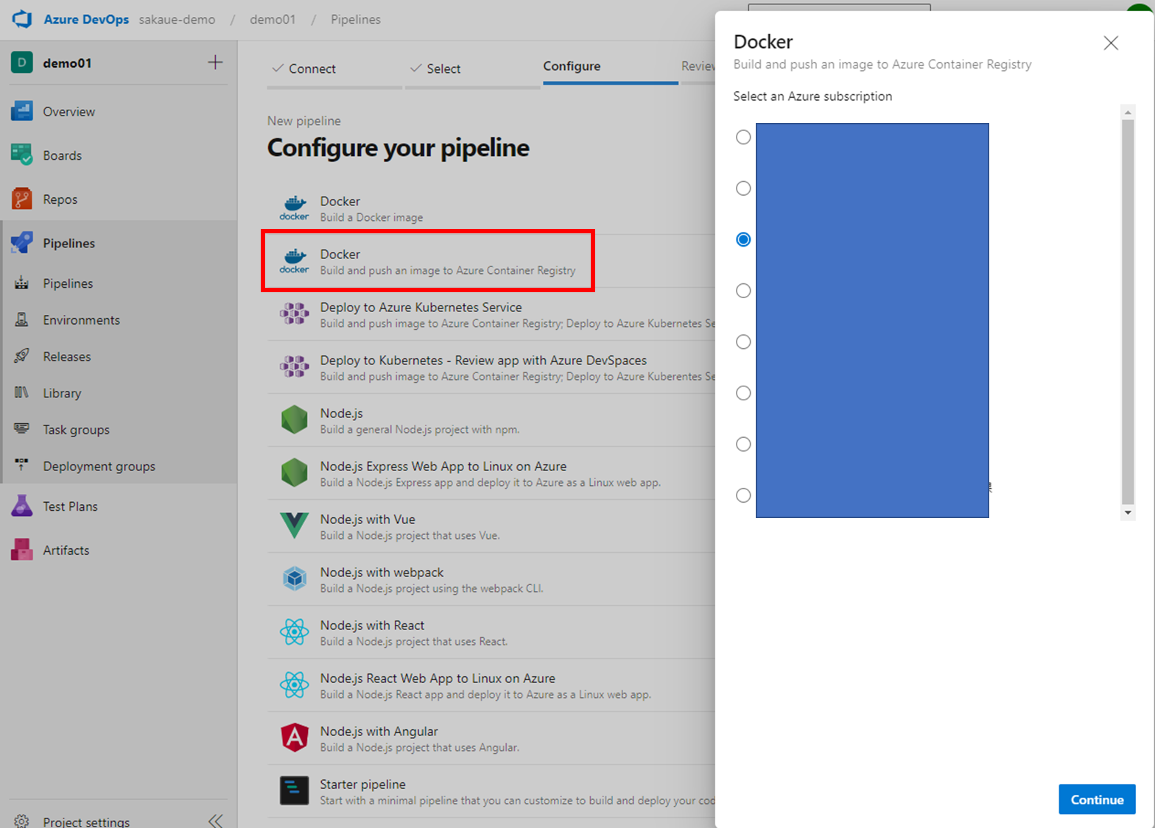Click the demo01 project avatar icon
This screenshot has width=1155, height=828.
coord(21,63)
